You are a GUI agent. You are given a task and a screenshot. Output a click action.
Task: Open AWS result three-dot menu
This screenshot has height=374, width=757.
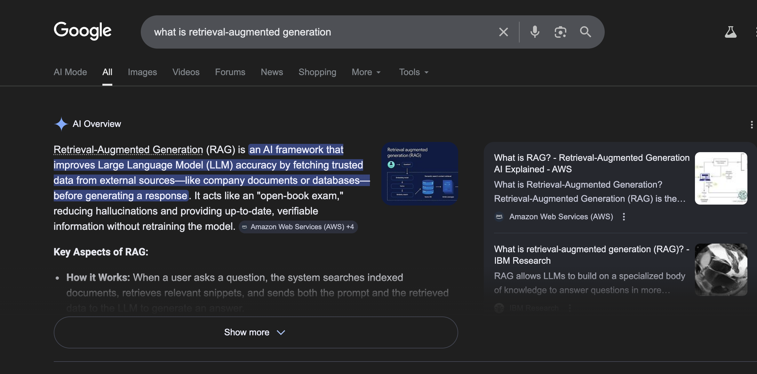[x=624, y=217]
